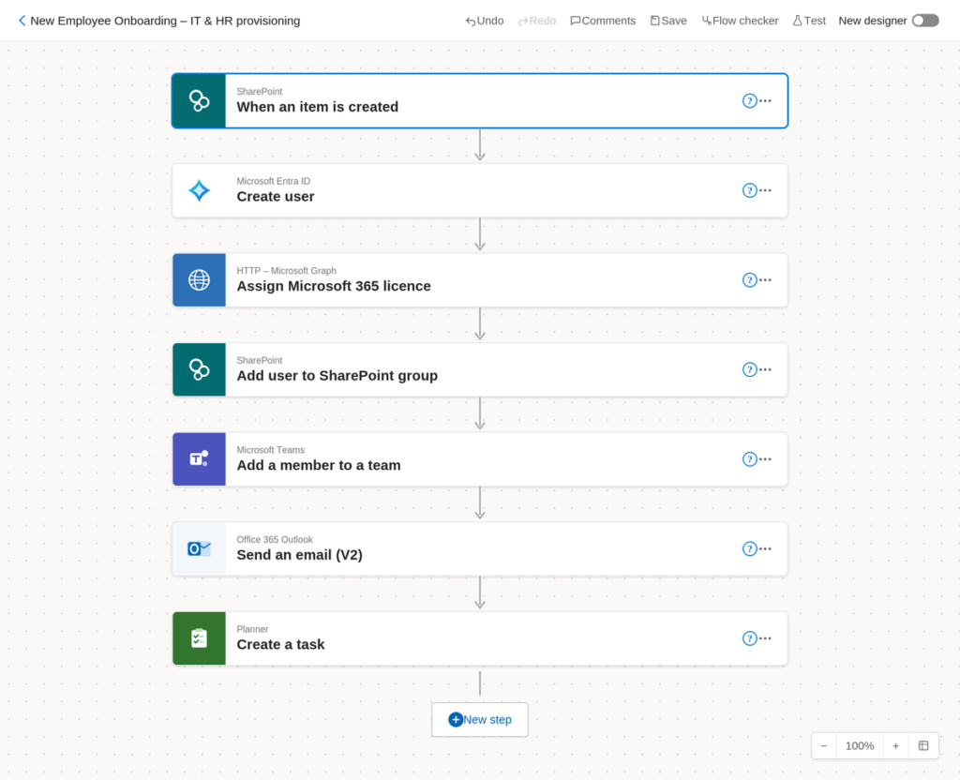Open help for Add a member to a team

tap(749, 459)
